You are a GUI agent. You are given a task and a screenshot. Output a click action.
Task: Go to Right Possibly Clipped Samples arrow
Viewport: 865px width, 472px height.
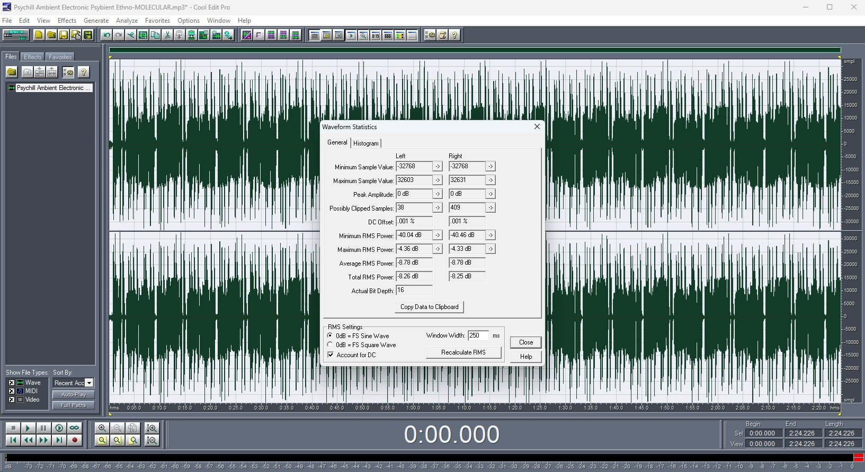(x=491, y=207)
